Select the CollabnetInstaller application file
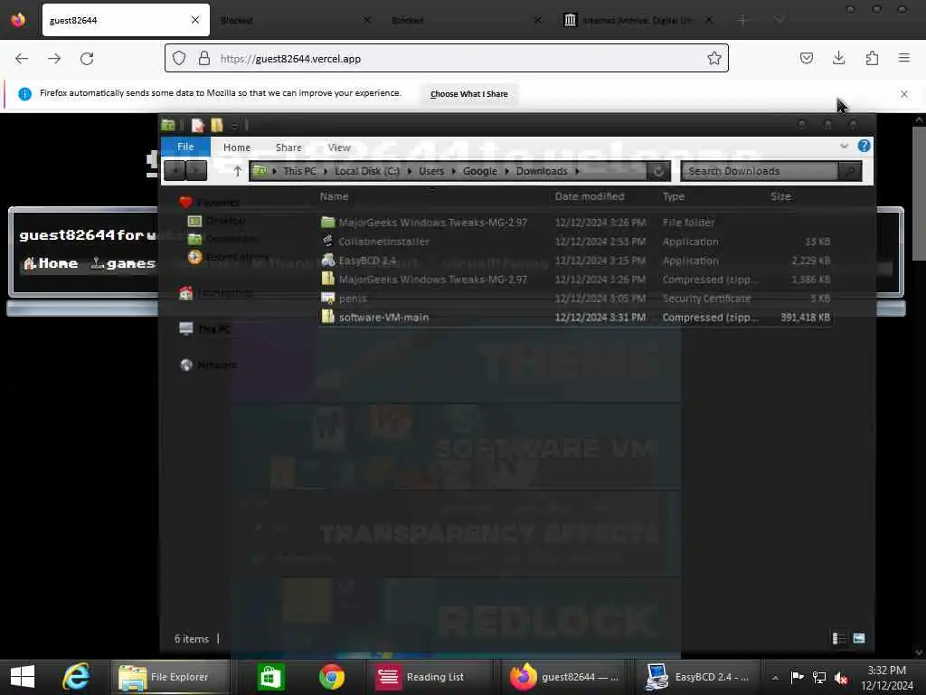The height and width of the screenshot is (695, 926). tap(576, 241)
